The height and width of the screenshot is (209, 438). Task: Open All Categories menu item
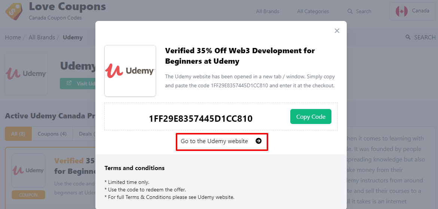coord(313,11)
